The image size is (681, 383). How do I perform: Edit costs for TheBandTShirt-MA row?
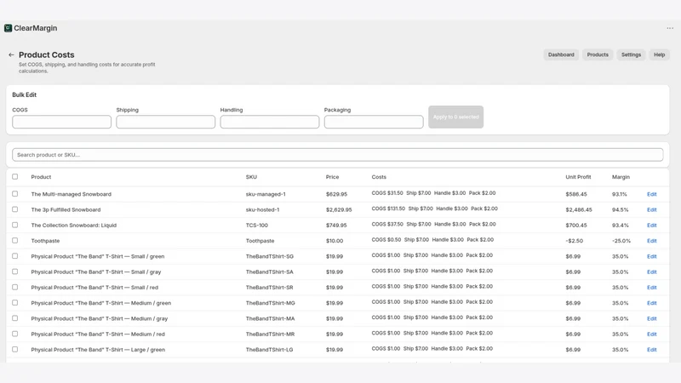[x=651, y=318]
